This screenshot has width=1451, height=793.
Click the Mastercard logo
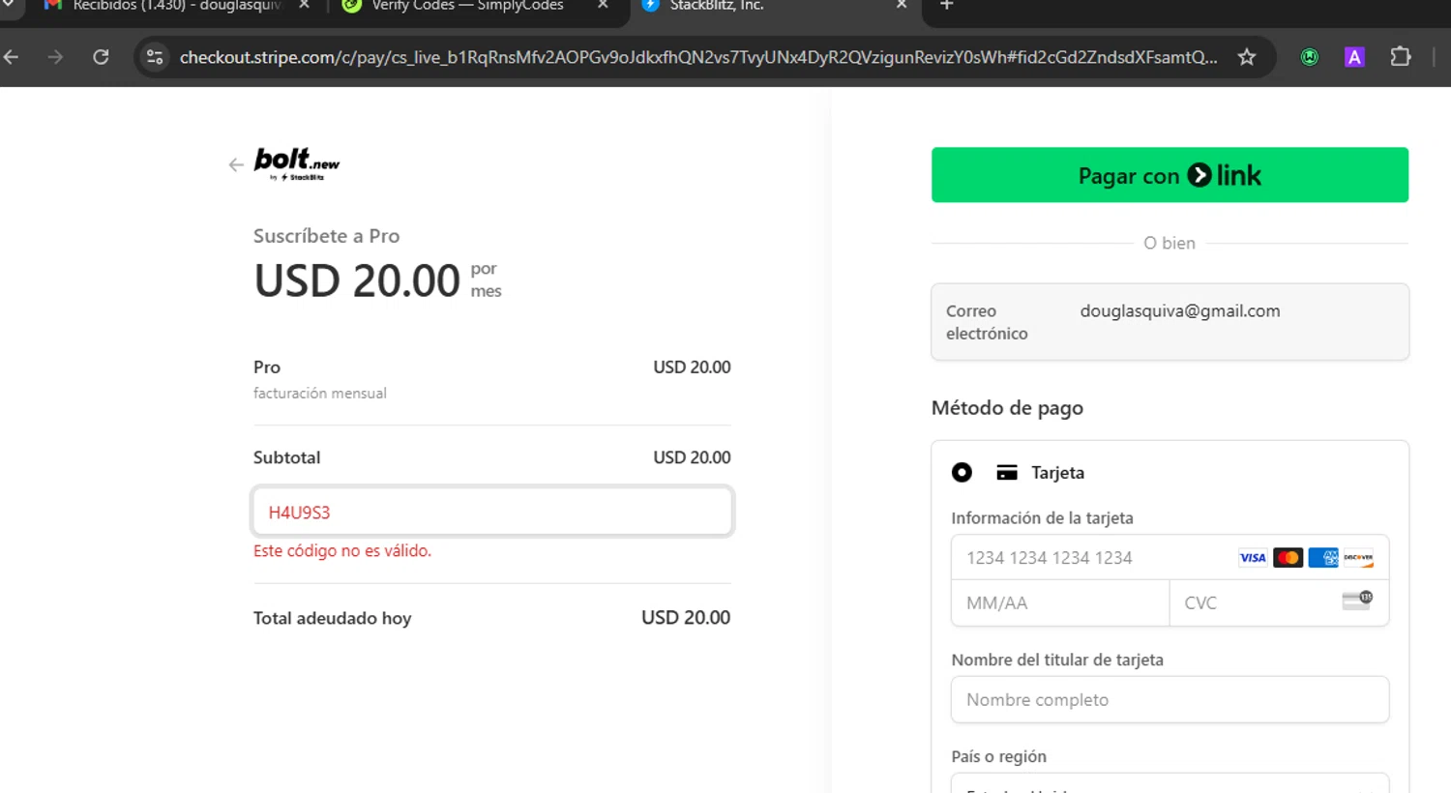(1288, 558)
